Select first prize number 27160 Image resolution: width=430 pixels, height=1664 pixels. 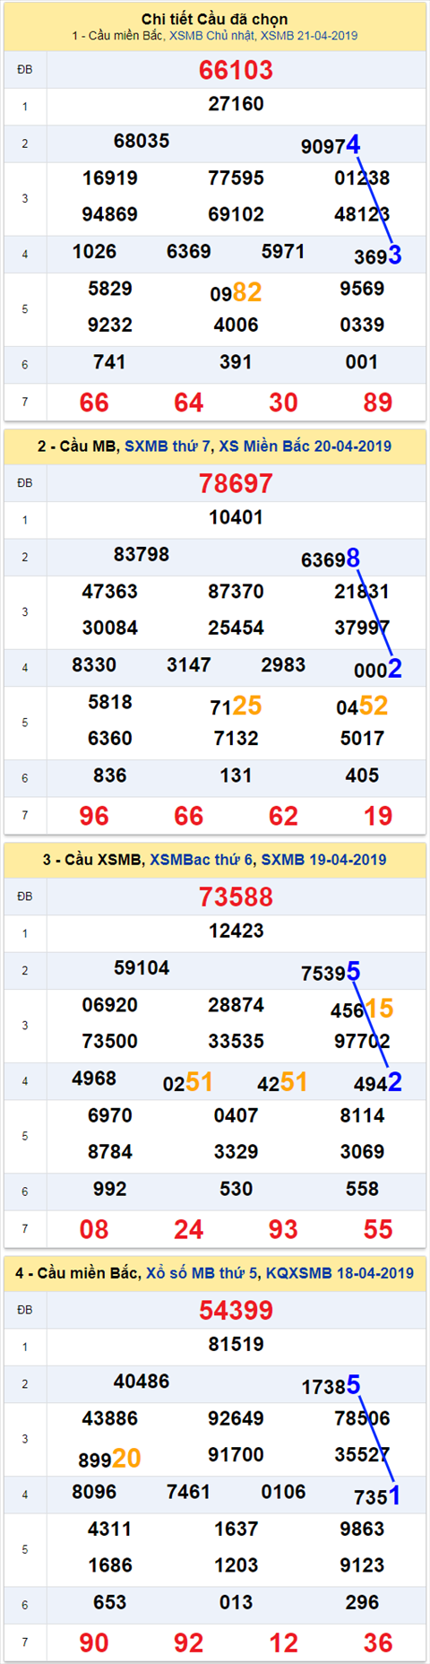point(236,104)
